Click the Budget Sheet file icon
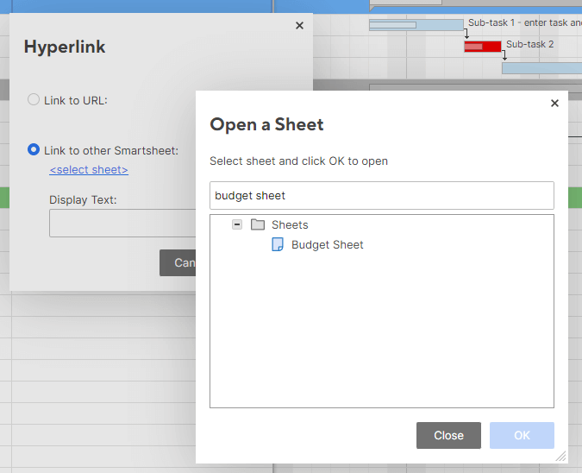 [278, 244]
